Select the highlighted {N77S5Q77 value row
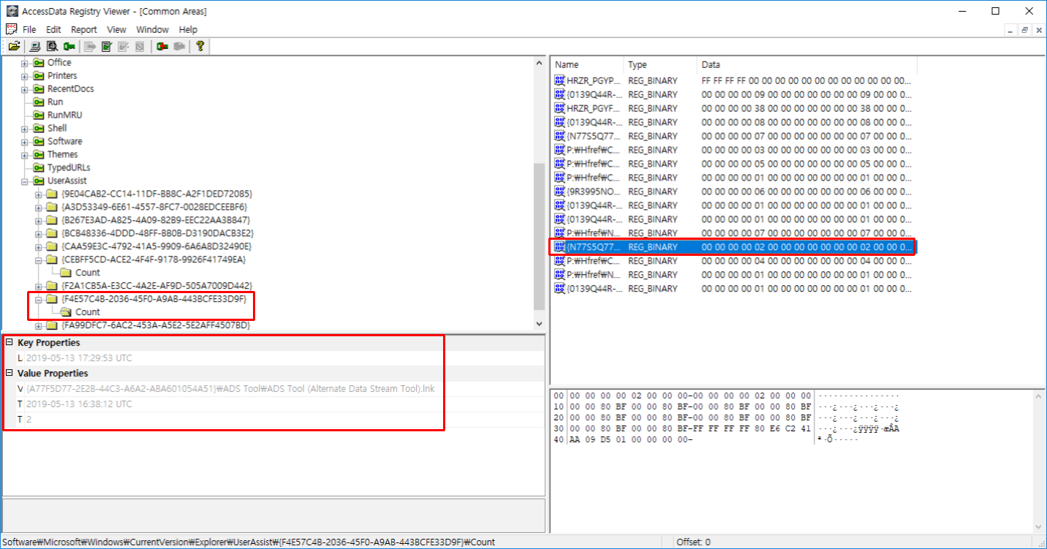Viewport: 1047px width, 549px height. tap(733, 247)
